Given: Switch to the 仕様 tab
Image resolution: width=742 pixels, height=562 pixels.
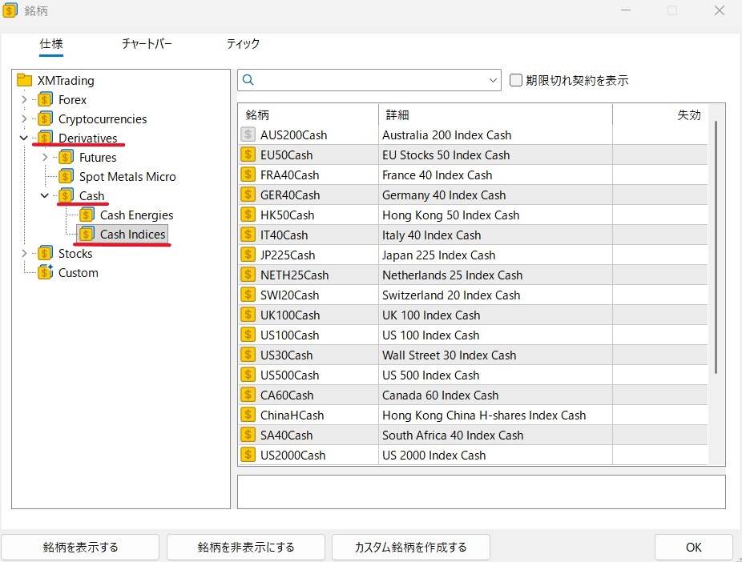Looking at the screenshot, I should tap(51, 44).
